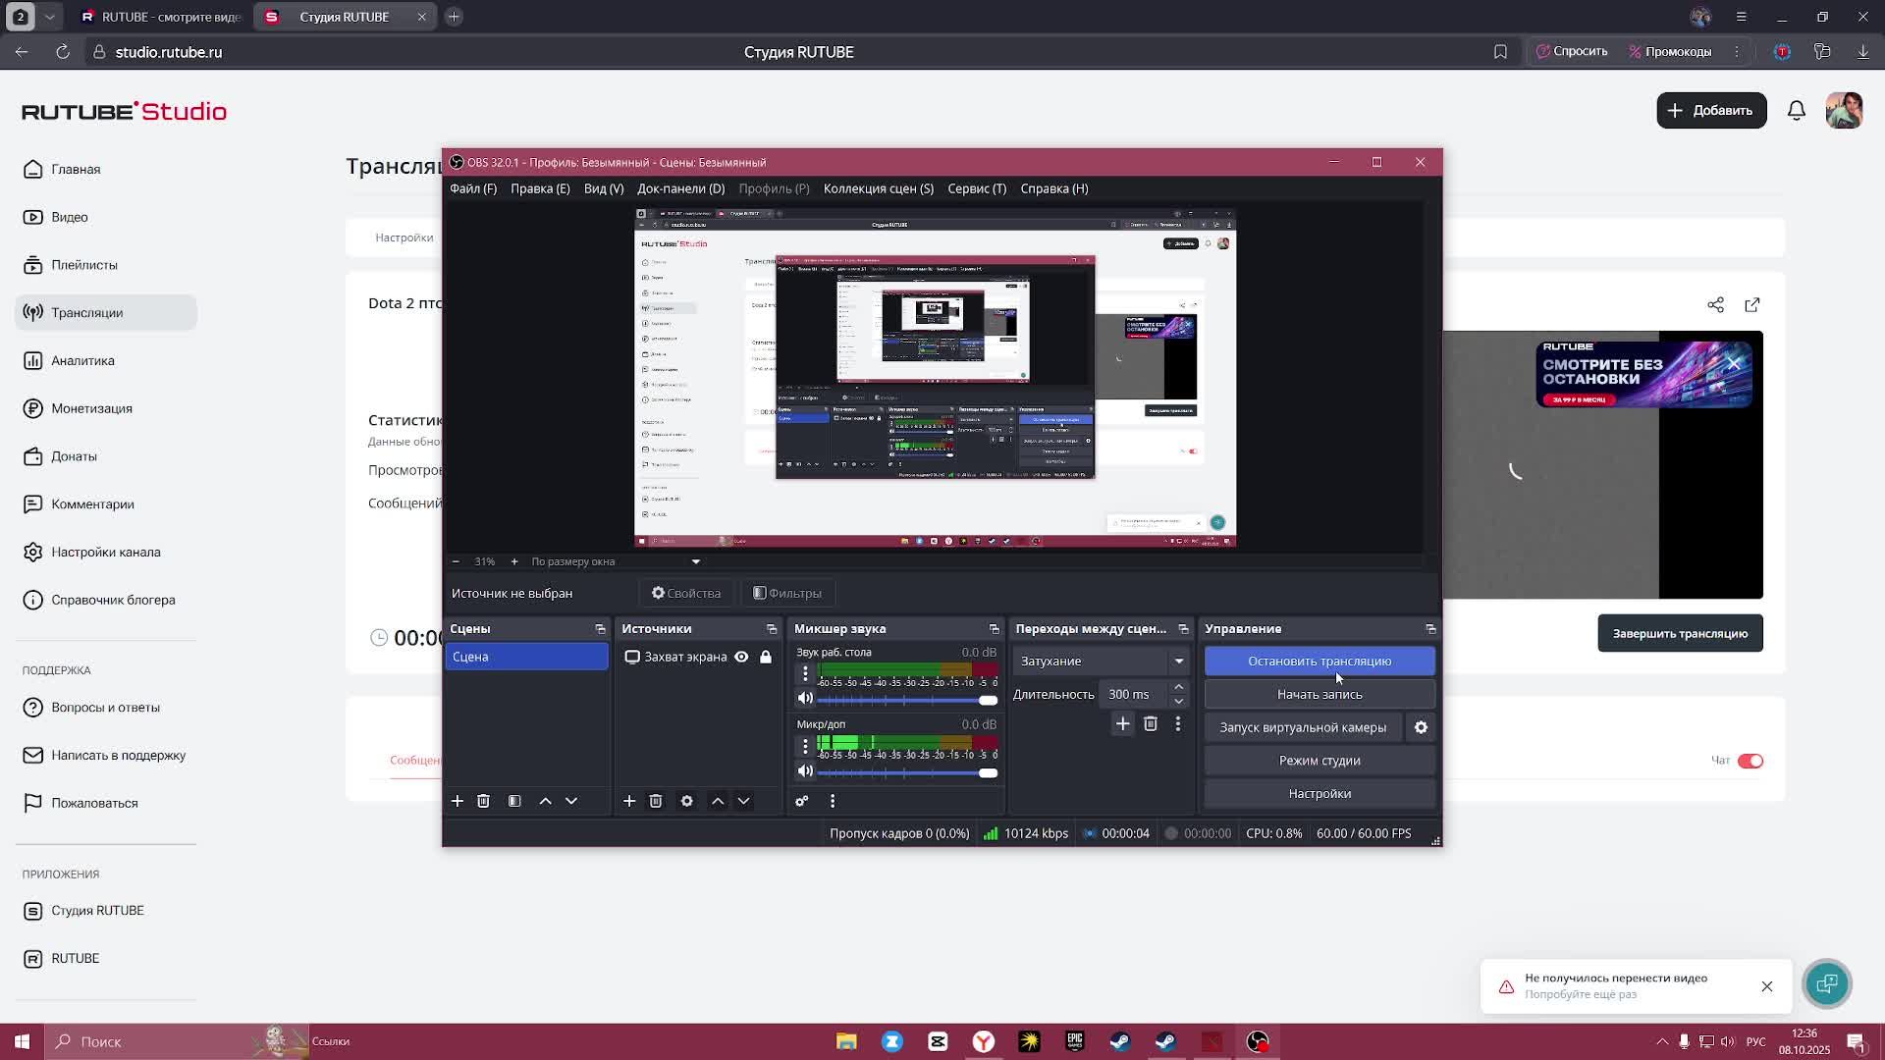
Task: Open the Сервис (T) menu
Action: point(976,188)
